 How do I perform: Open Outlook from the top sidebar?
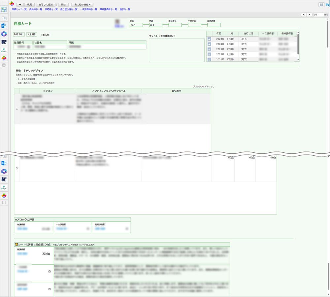tap(4, 25)
